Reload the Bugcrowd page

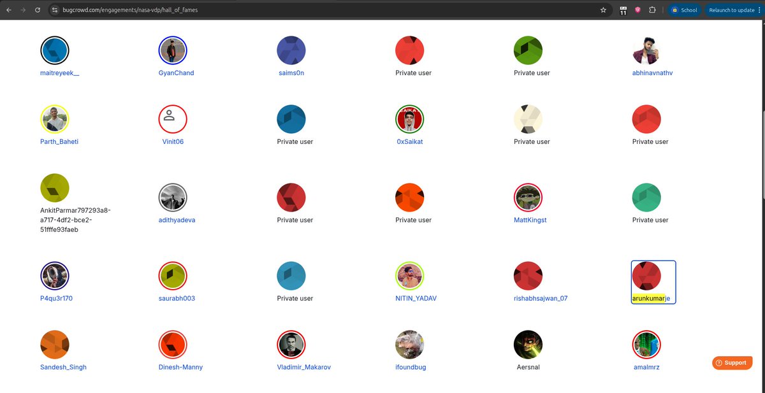(38, 10)
